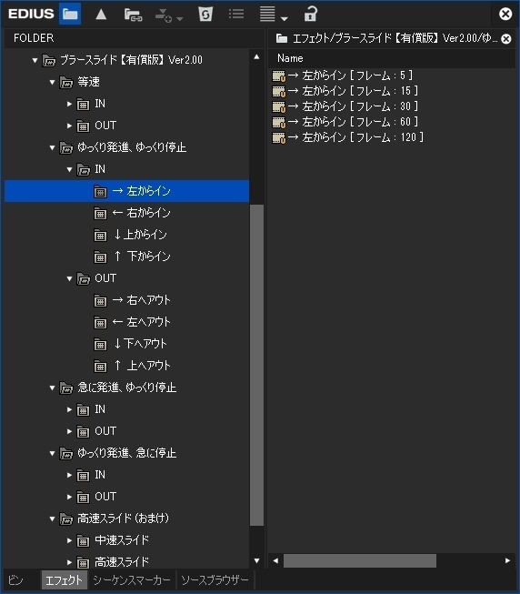
Task: Toggle the lock icon in toolbar
Action: [x=310, y=15]
